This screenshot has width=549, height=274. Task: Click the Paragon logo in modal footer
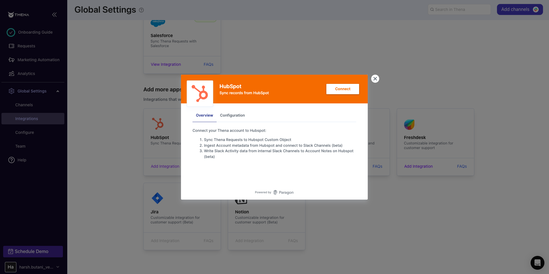tap(283, 192)
